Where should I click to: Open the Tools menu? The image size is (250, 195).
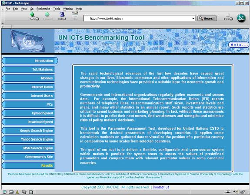point(57,9)
